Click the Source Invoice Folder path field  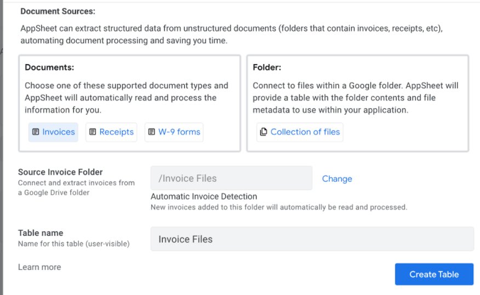[x=231, y=178]
